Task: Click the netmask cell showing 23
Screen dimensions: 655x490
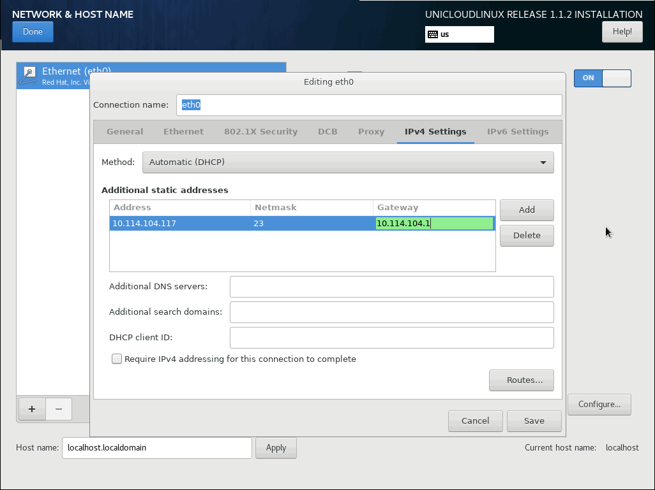Action: tap(312, 224)
